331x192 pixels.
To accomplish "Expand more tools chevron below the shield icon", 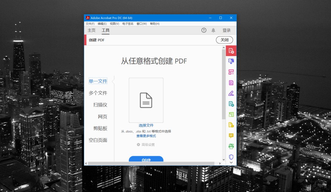I will pyautogui.click(x=231, y=163).
